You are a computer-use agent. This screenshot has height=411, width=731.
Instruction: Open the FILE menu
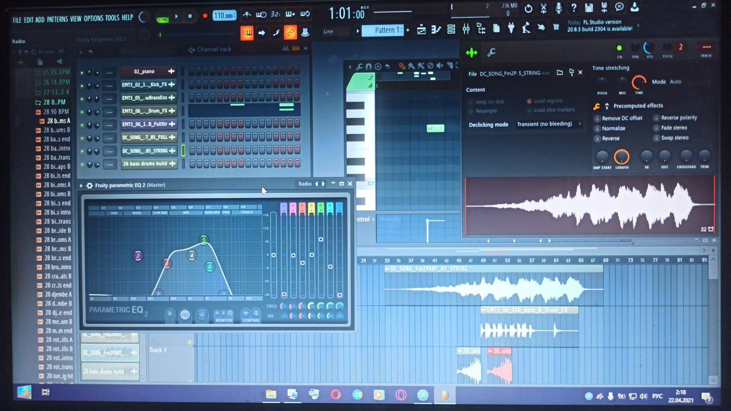click(x=17, y=19)
